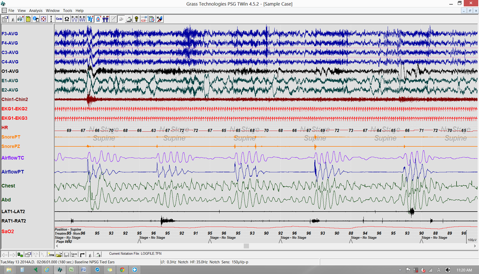The height and width of the screenshot is (274, 479).
Task: Select the AirflowTC channel label
Action: tap(13, 158)
